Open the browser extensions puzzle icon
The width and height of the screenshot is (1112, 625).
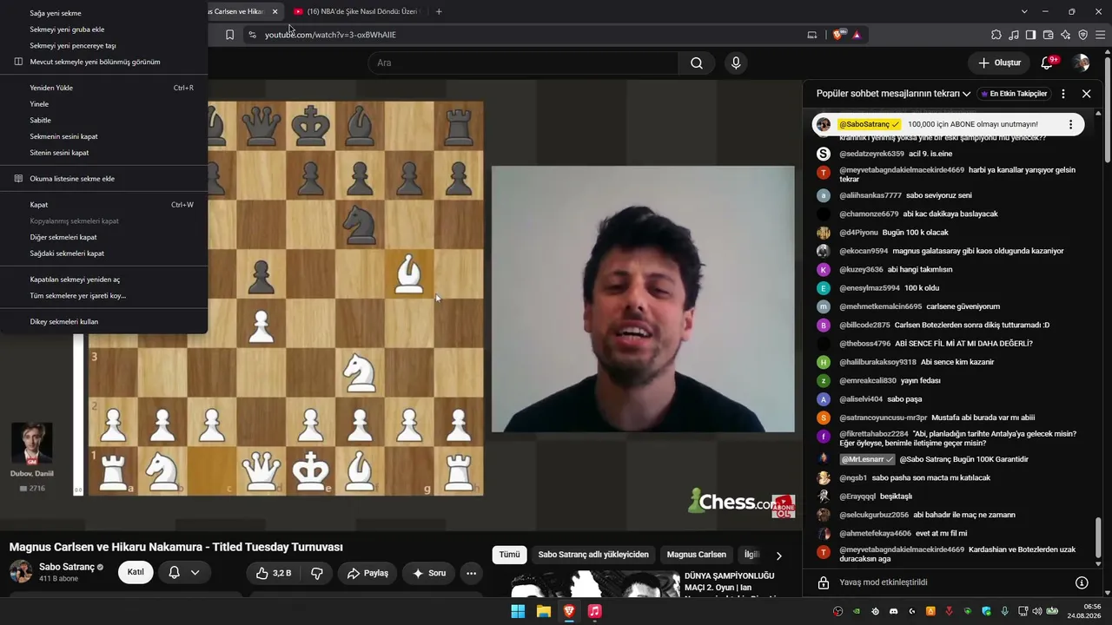[996, 35]
